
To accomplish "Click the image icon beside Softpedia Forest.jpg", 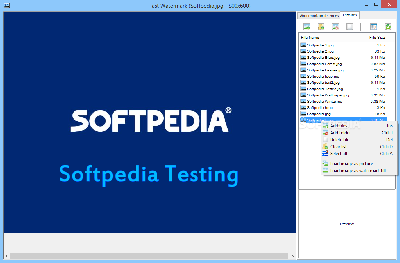I will (303, 64).
